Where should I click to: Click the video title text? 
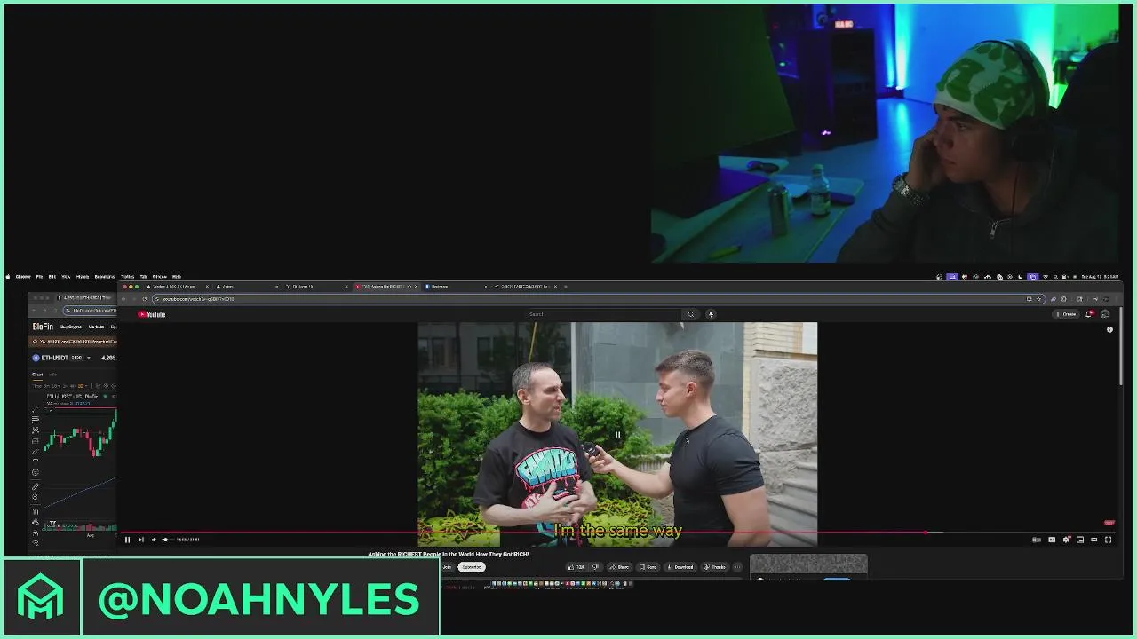pos(449,555)
